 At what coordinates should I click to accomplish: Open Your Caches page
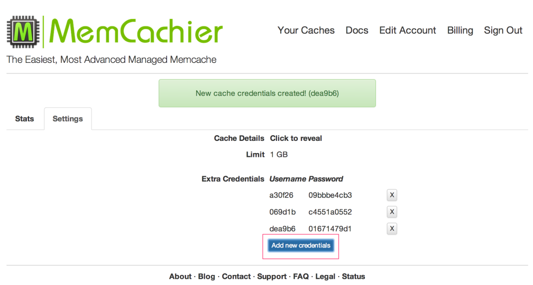pos(306,30)
